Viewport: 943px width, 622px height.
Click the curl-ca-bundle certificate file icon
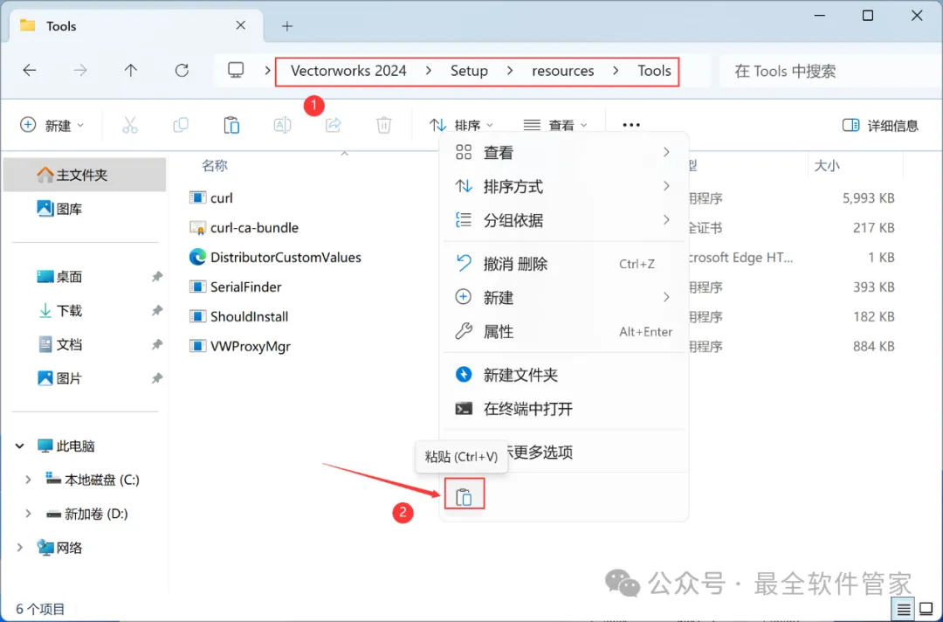[197, 227]
